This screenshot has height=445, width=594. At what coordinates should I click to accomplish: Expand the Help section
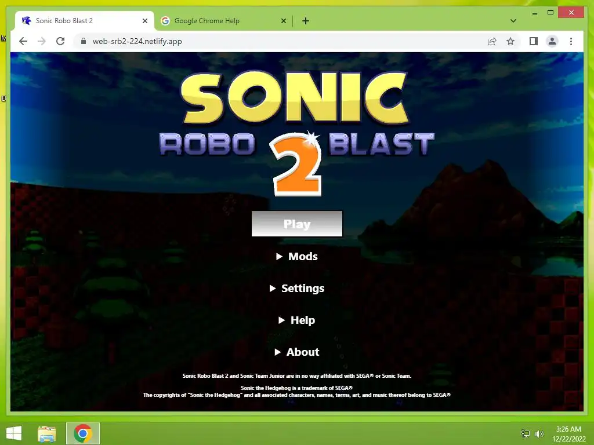[x=297, y=320]
